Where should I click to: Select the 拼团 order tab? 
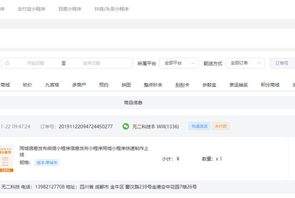pos(126,85)
